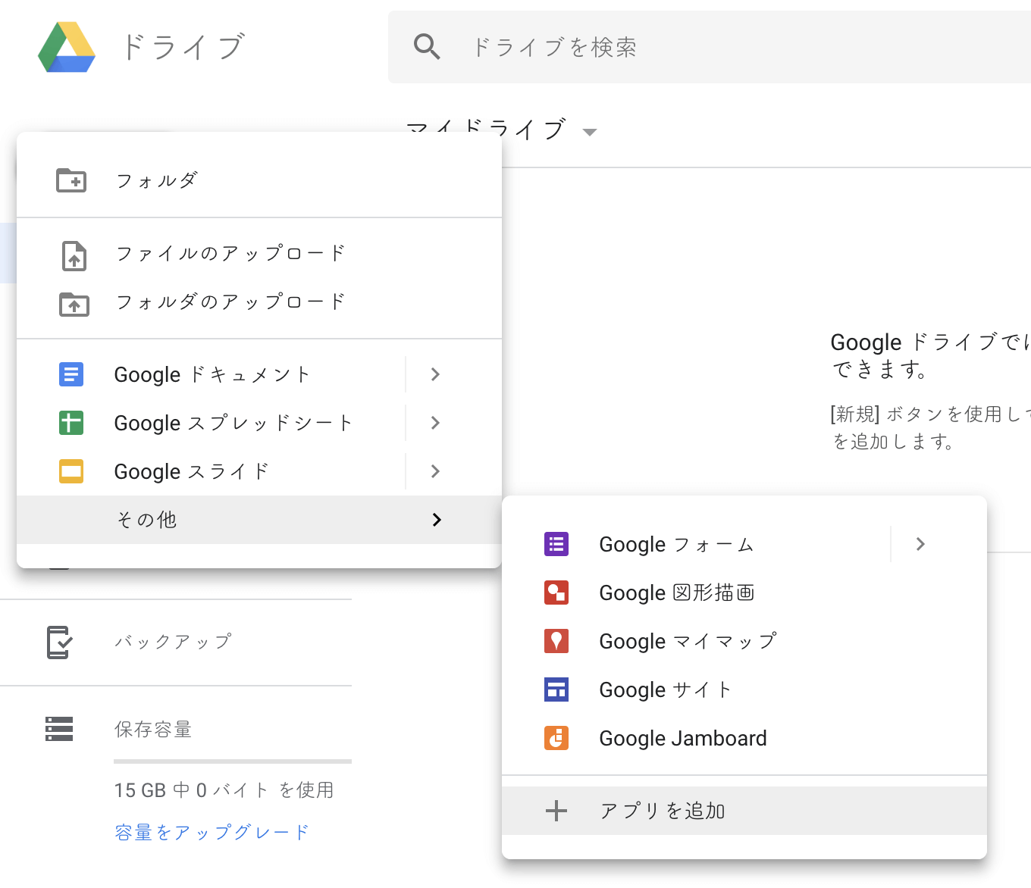Open the マイドライブ dropdown arrow

click(x=590, y=132)
